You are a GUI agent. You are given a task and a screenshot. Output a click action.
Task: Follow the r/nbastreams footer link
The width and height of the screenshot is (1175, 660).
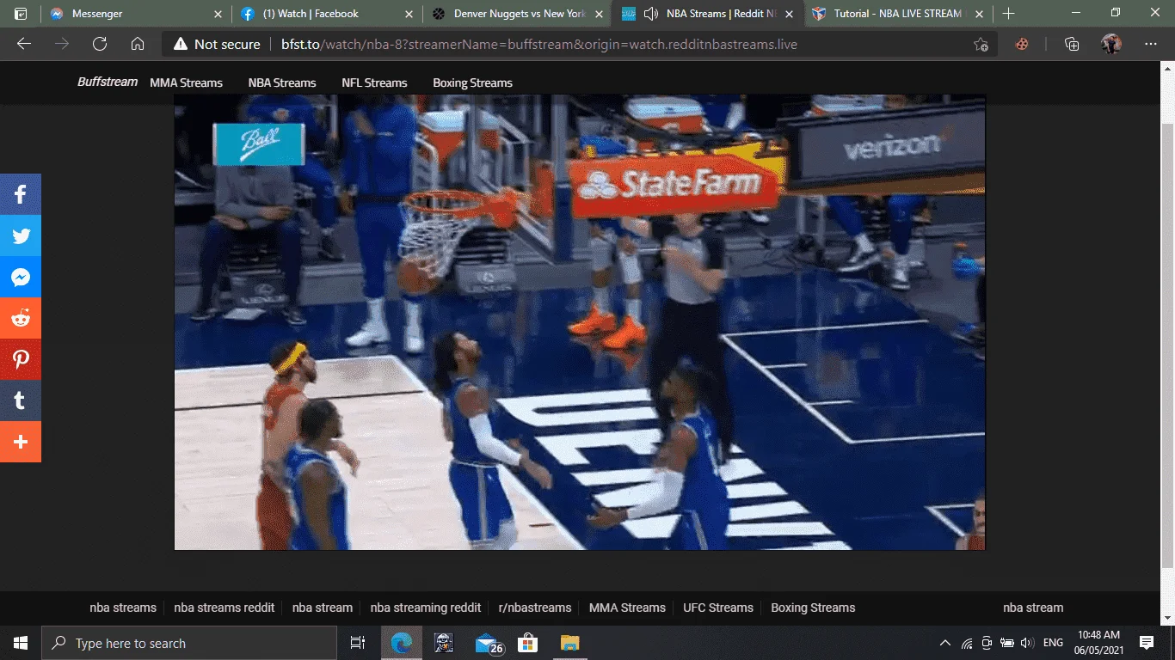(535, 608)
